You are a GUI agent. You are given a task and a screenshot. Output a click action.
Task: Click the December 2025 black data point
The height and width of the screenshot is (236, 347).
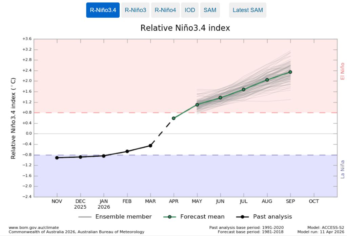point(80,157)
